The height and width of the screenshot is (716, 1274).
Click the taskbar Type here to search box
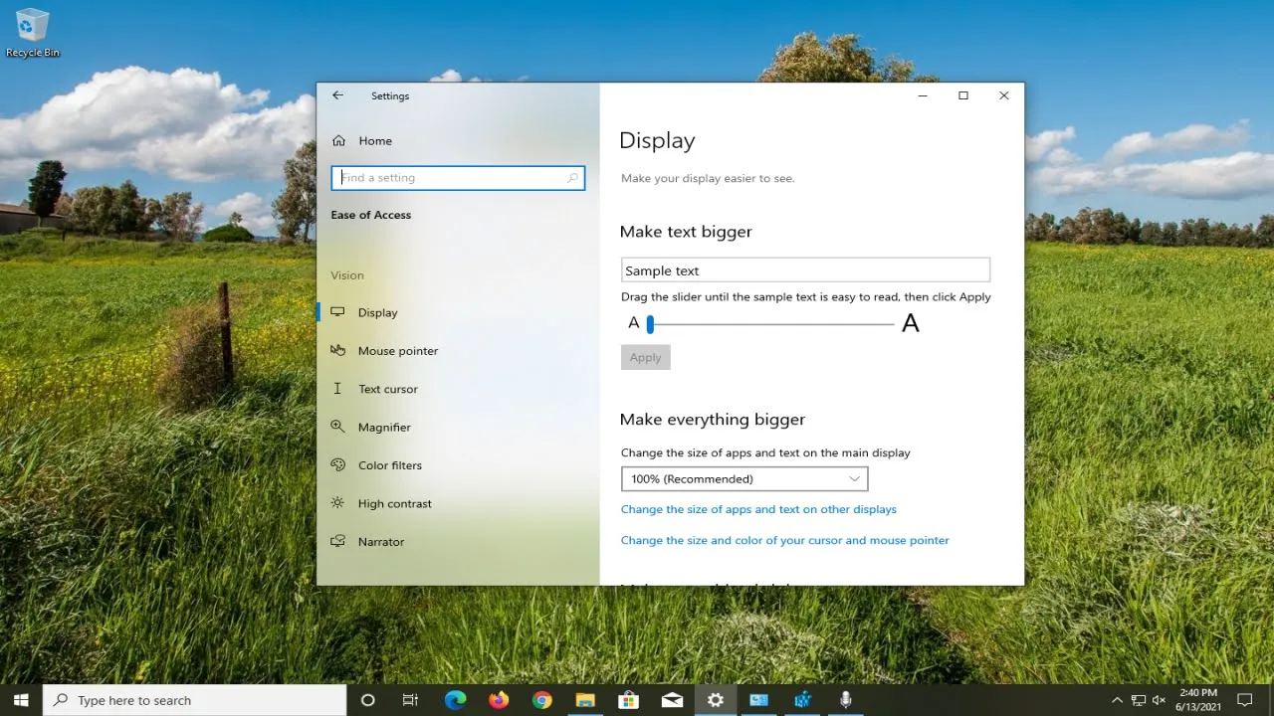195,700
